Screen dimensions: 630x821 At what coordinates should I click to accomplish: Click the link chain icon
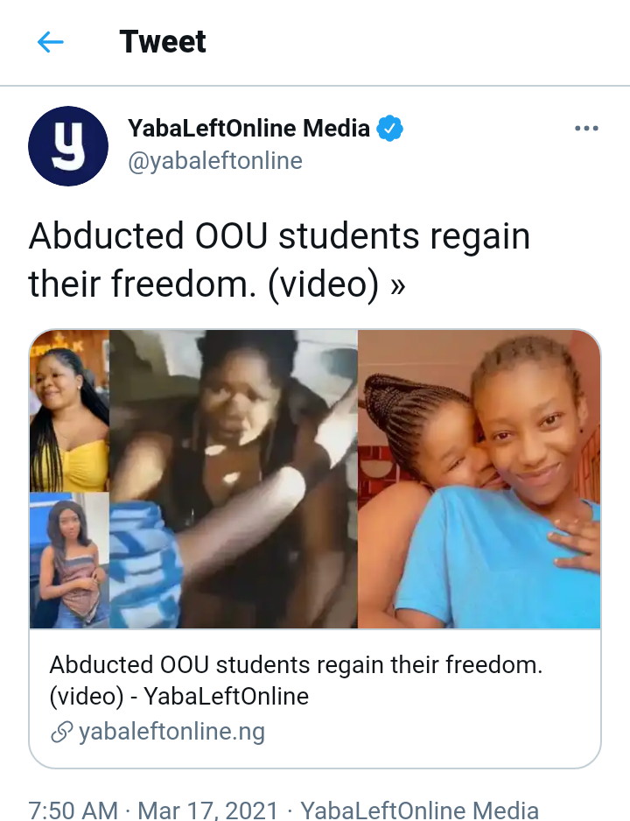[x=61, y=732]
